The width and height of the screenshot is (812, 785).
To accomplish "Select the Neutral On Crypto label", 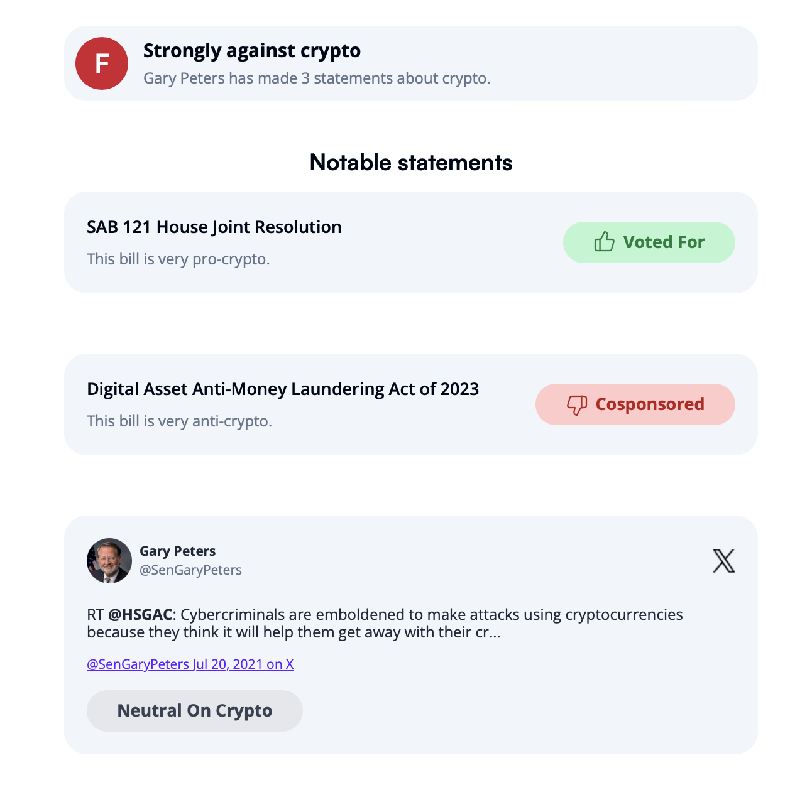I will click(x=195, y=711).
